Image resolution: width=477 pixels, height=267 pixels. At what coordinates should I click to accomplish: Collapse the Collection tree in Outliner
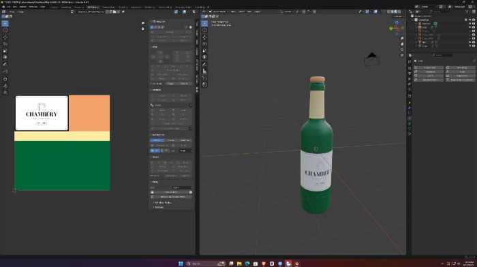point(413,20)
